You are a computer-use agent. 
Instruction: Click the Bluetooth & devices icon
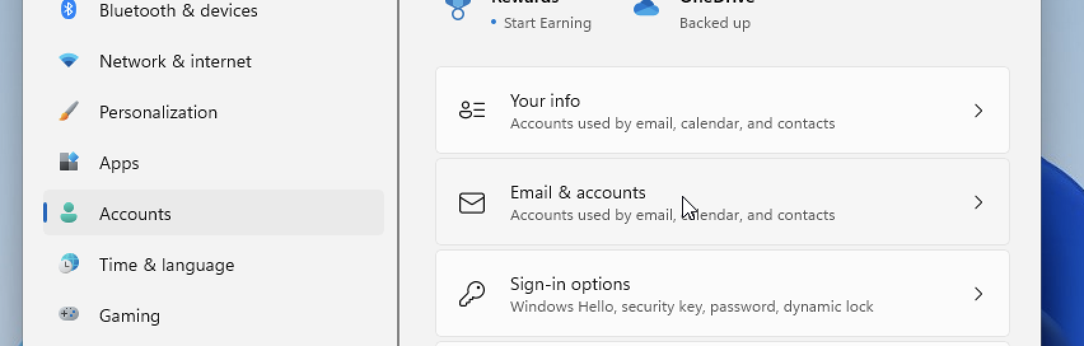[x=69, y=10]
